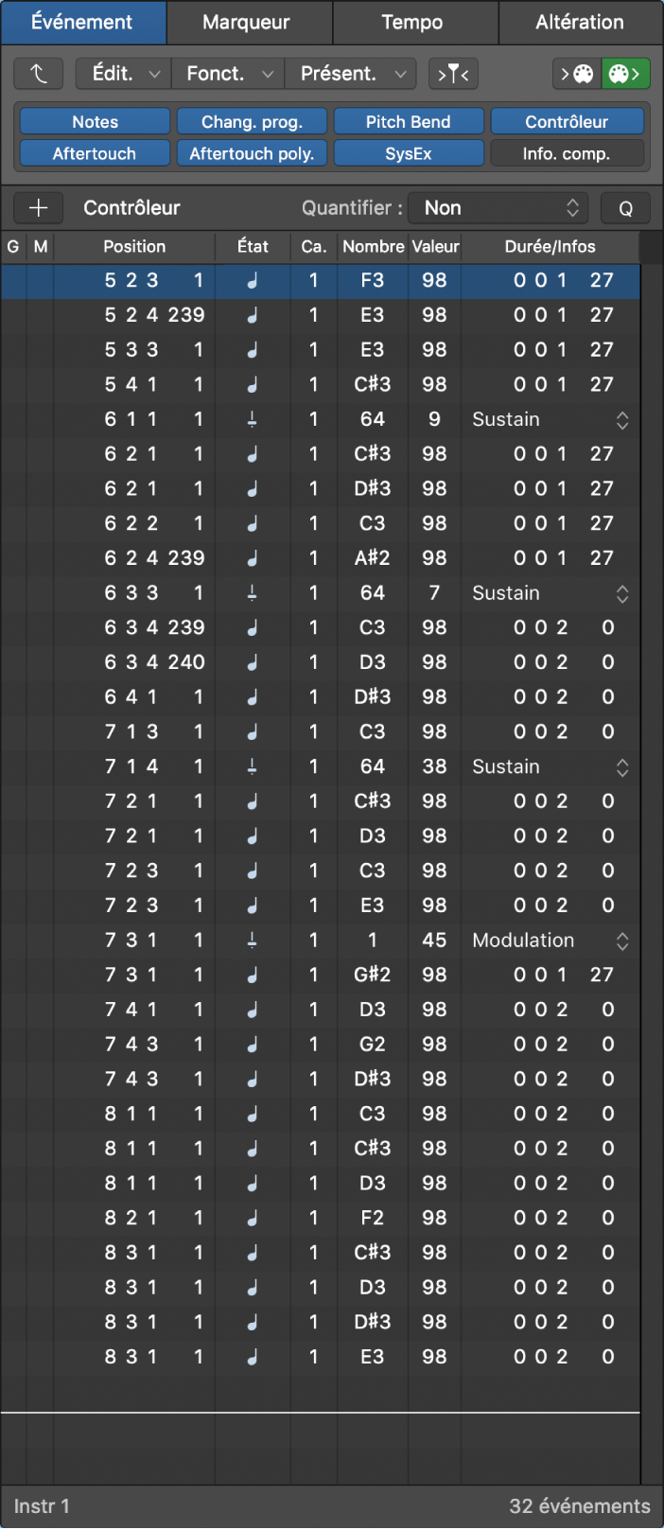This screenshot has height=1530, width=664.
Task: Click the Instr 1 label in status bar
Action: (x=42, y=1505)
